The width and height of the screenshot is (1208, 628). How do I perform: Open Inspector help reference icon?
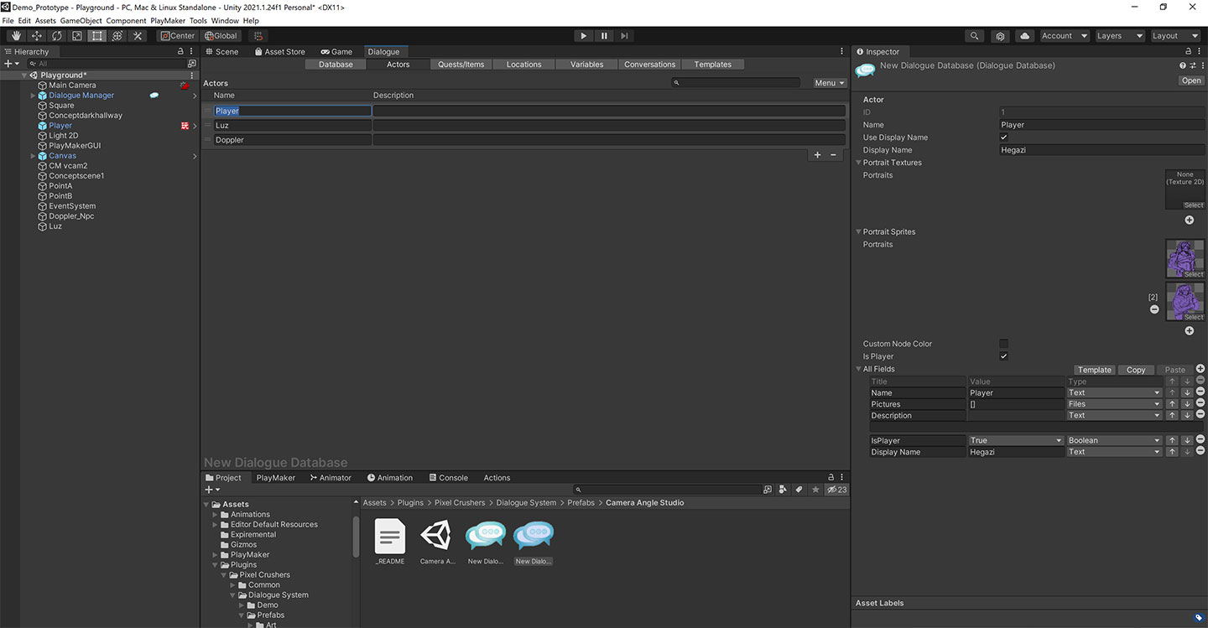coord(1183,65)
